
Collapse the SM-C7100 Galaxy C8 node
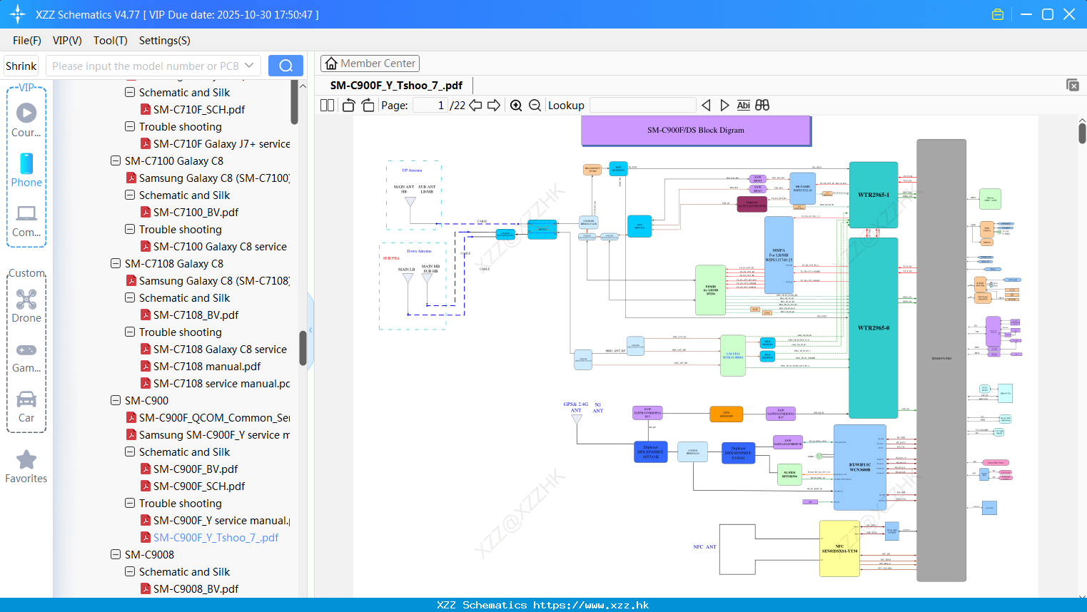coord(116,160)
